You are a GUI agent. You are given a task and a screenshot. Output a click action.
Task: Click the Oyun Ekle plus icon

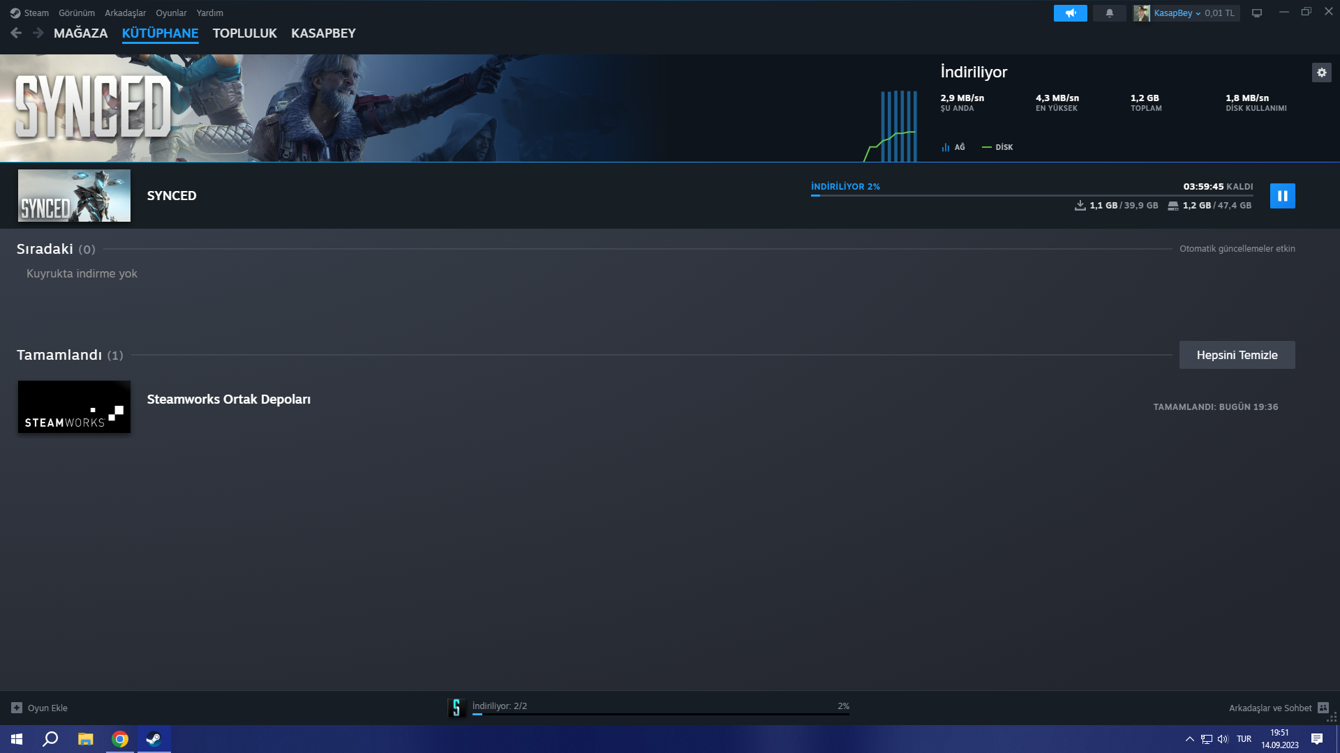[x=17, y=708]
